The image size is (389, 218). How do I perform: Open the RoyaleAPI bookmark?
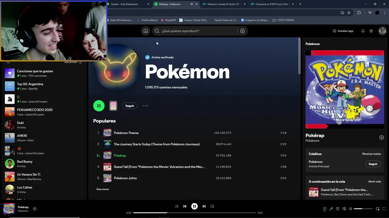pyautogui.click(x=168, y=20)
